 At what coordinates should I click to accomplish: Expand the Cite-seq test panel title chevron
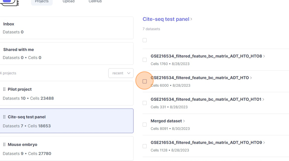191,19
